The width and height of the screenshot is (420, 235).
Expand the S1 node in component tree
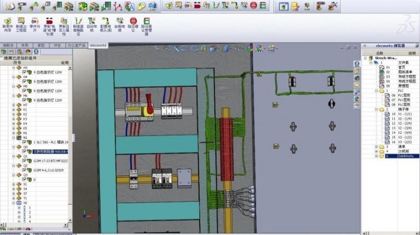pos(14,184)
